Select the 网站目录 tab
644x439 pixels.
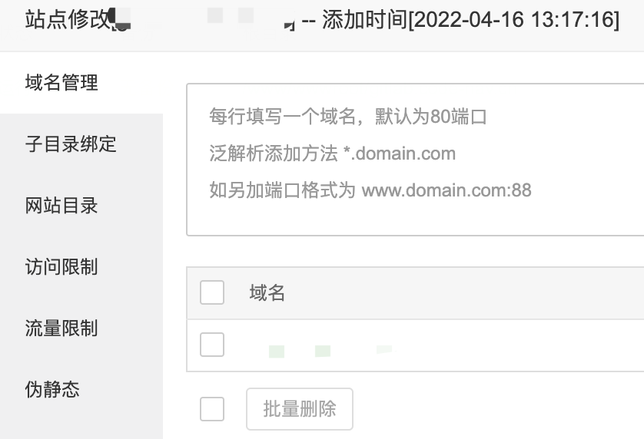61,206
